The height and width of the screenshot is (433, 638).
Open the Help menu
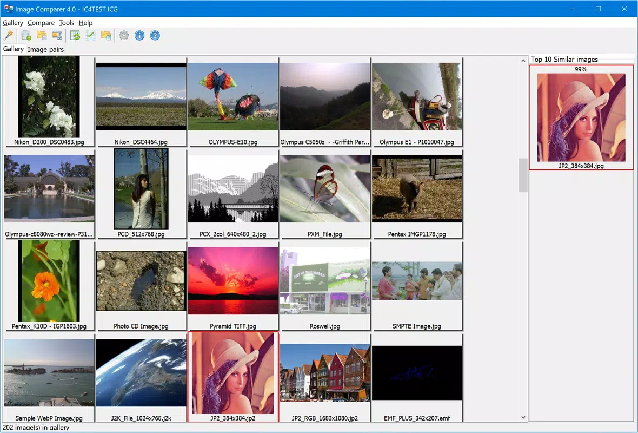pyautogui.click(x=86, y=23)
